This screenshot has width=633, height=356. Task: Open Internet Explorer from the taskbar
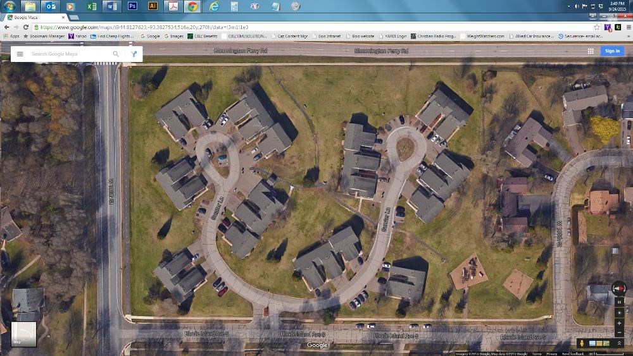coord(214,6)
